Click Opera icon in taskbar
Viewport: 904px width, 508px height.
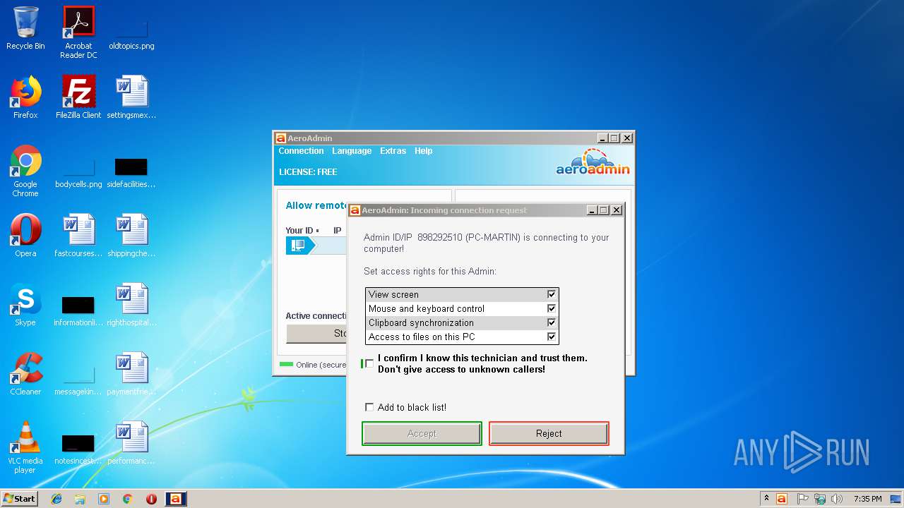(x=151, y=499)
